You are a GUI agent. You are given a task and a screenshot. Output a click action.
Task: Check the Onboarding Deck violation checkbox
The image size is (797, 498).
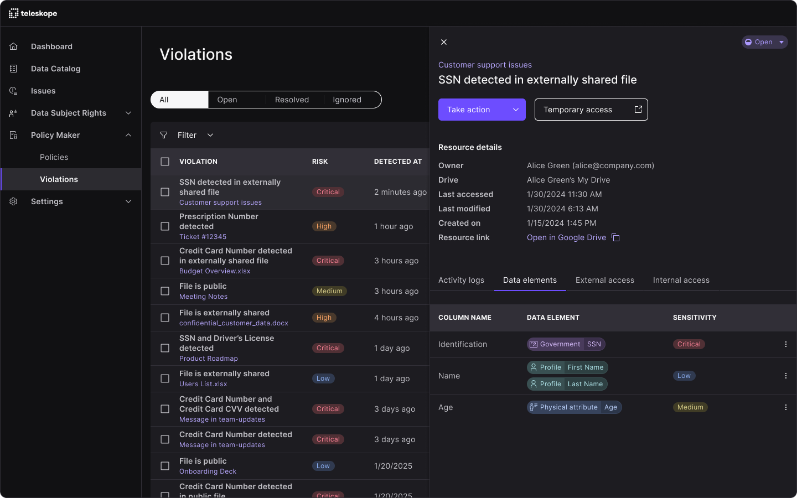[165, 466]
